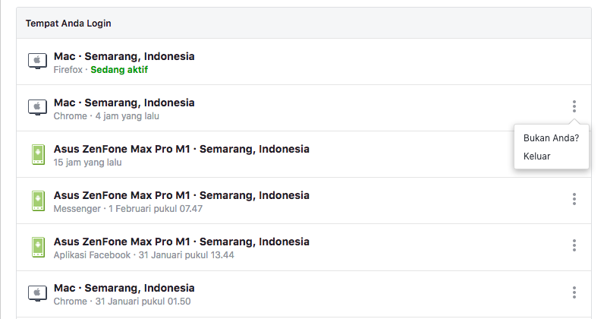Click the Android phone icon for 15 jam session

click(38, 154)
